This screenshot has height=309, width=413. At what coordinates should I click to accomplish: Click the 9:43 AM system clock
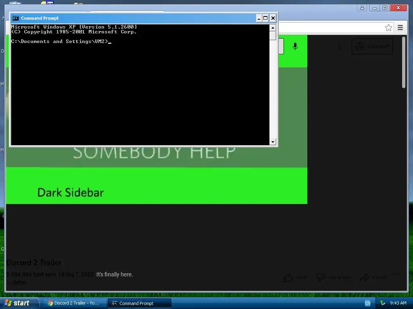click(x=398, y=303)
